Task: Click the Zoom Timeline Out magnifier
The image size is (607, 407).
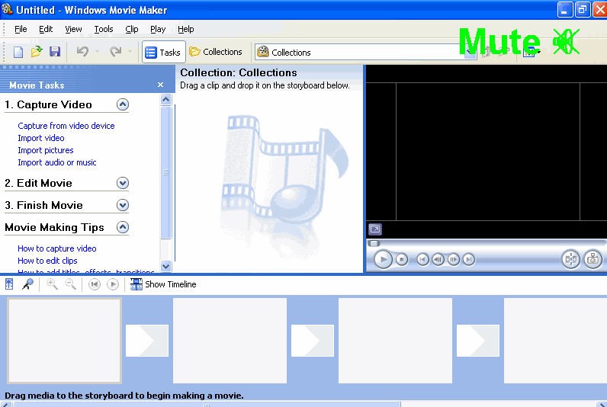Action: (70, 284)
